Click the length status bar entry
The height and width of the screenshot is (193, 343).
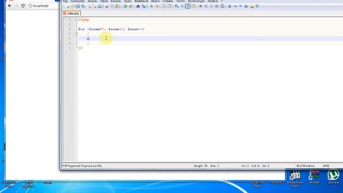tap(200, 166)
